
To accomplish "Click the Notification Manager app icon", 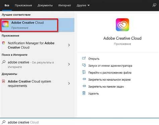I will click(4, 43).
